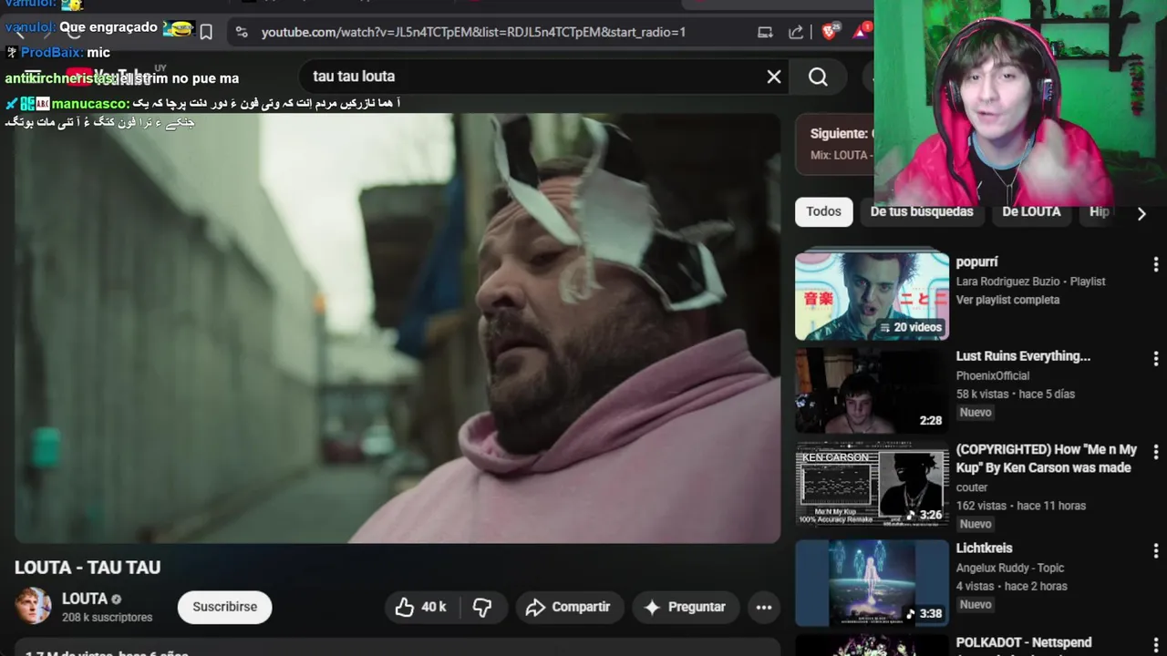Click the share page icon in address bar
The height and width of the screenshot is (656, 1167).
796,32
